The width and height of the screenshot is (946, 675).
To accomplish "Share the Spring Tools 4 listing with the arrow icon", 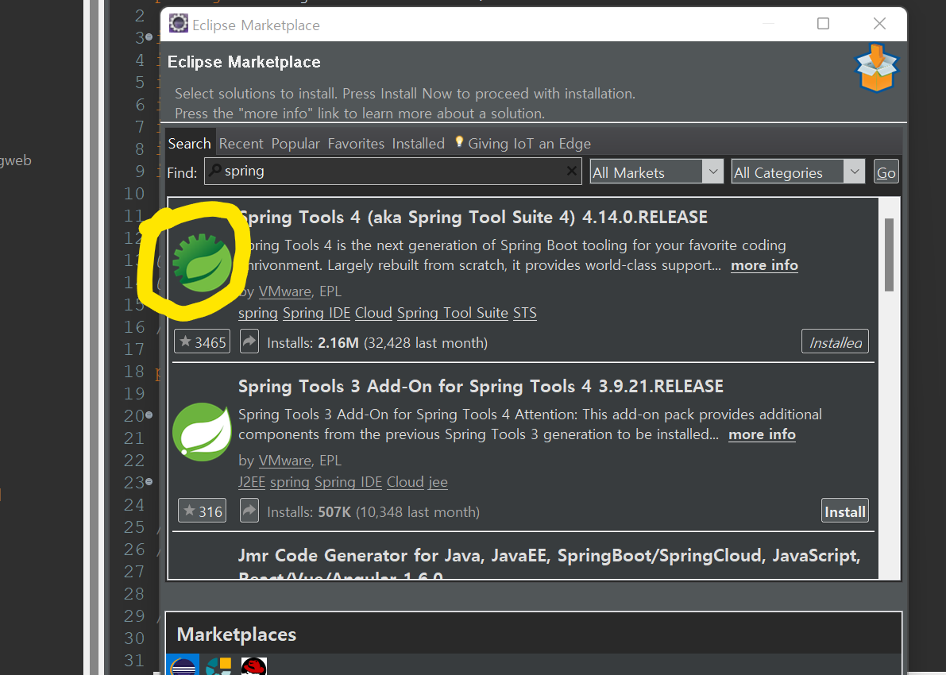I will 249,341.
